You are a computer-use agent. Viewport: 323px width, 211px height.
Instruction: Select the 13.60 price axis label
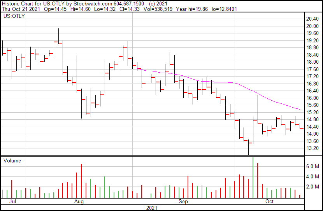pyautogui.click(x=312, y=141)
